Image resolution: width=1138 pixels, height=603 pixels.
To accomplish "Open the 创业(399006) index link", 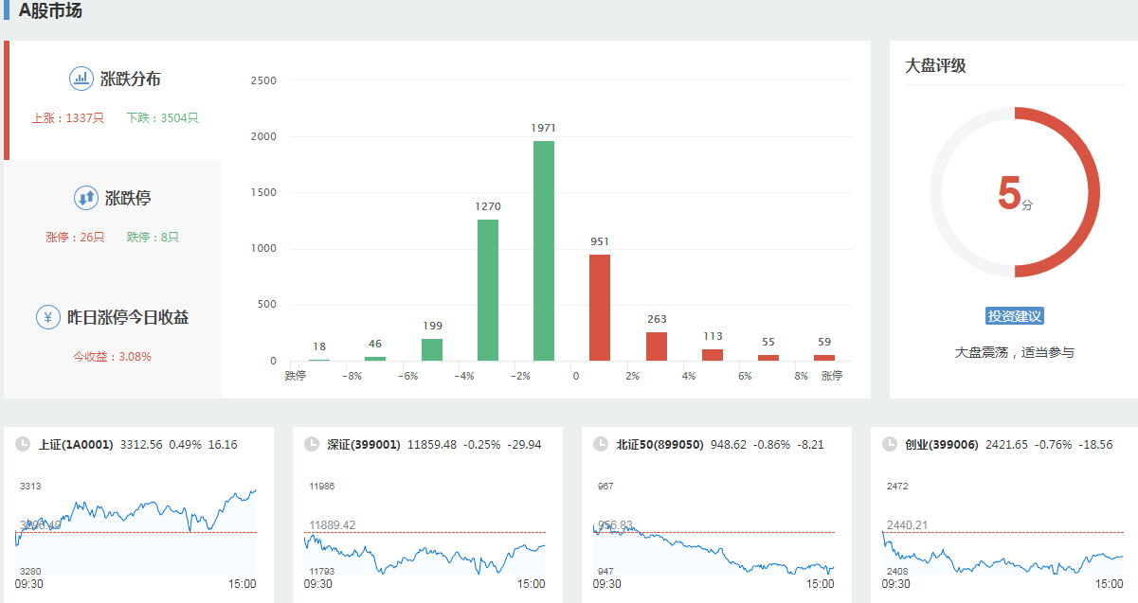I will coord(941,444).
